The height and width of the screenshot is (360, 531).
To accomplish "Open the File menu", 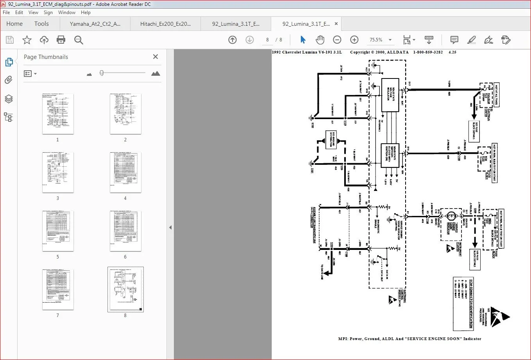I will (x=6, y=12).
